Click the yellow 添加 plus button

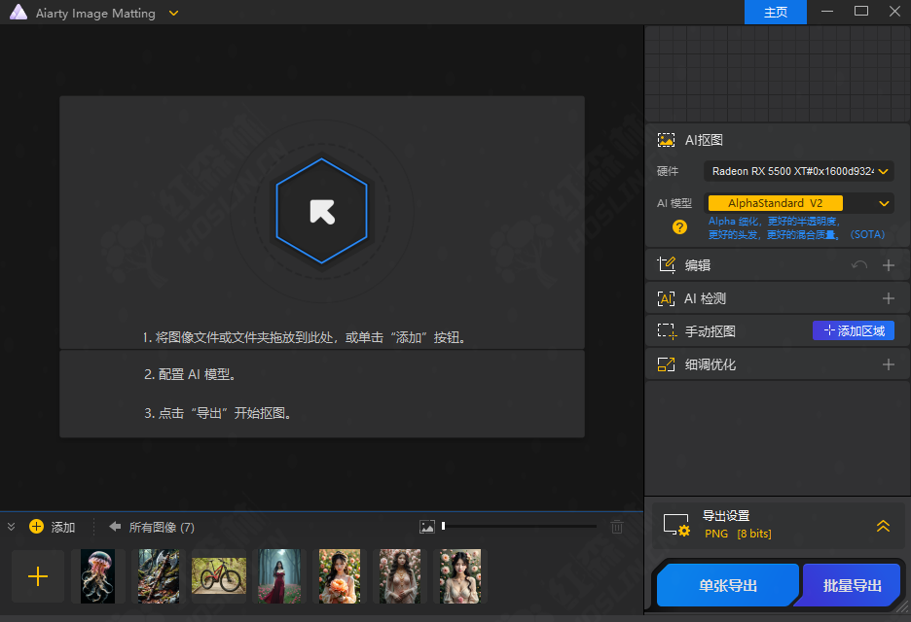(37, 526)
